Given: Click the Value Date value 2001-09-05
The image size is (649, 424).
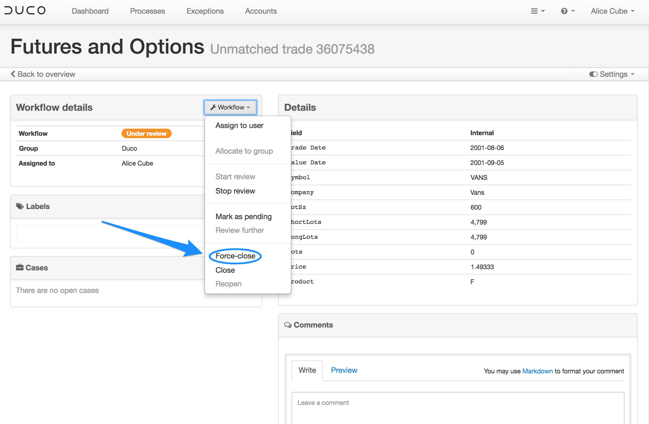Looking at the screenshot, I should (x=487, y=163).
